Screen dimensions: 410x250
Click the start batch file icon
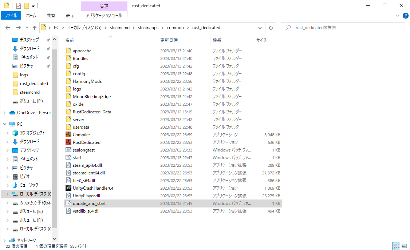(x=68, y=157)
